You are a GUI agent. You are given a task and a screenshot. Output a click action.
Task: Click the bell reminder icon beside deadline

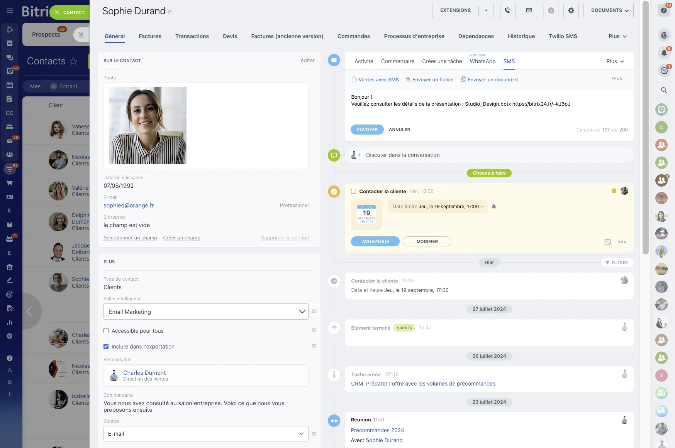[x=494, y=207]
